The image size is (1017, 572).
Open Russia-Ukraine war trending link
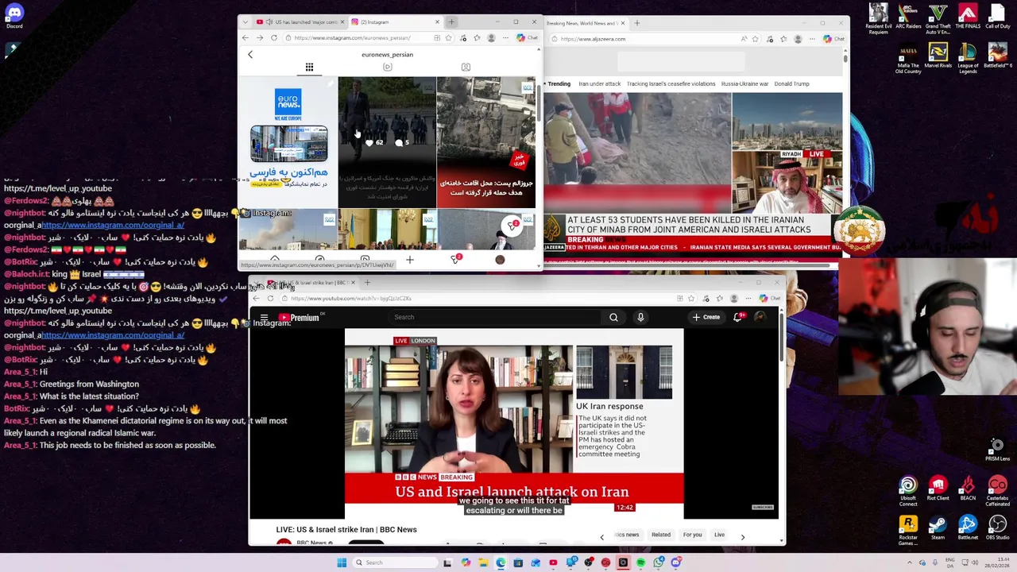[x=744, y=83]
